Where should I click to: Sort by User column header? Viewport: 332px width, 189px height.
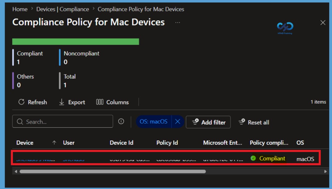click(x=69, y=143)
